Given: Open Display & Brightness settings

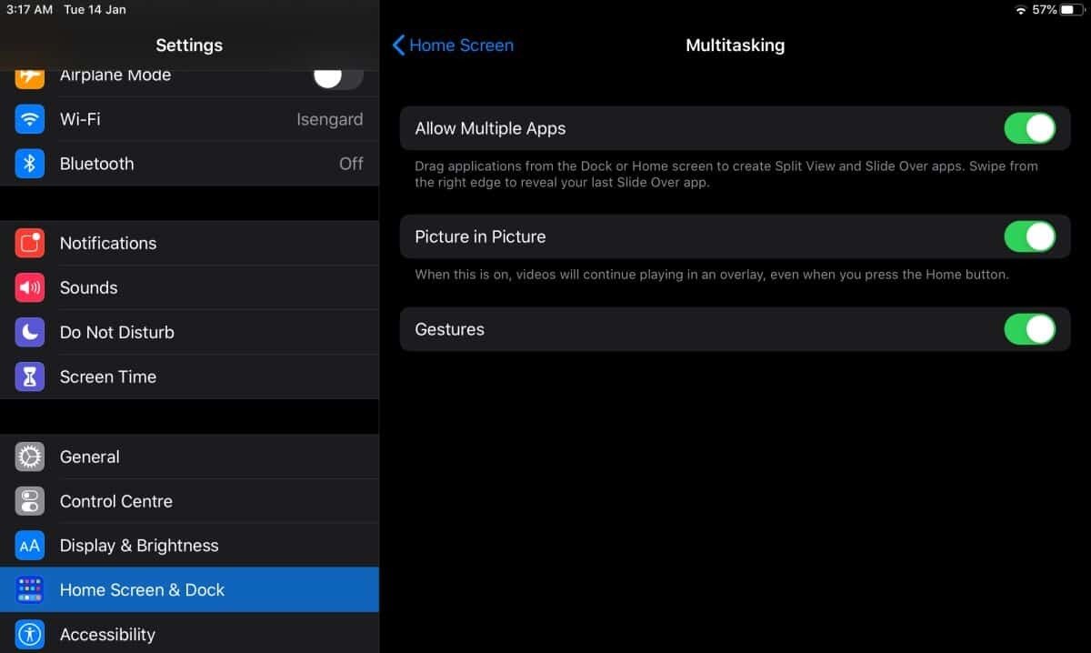Looking at the screenshot, I should click(x=138, y=546).
